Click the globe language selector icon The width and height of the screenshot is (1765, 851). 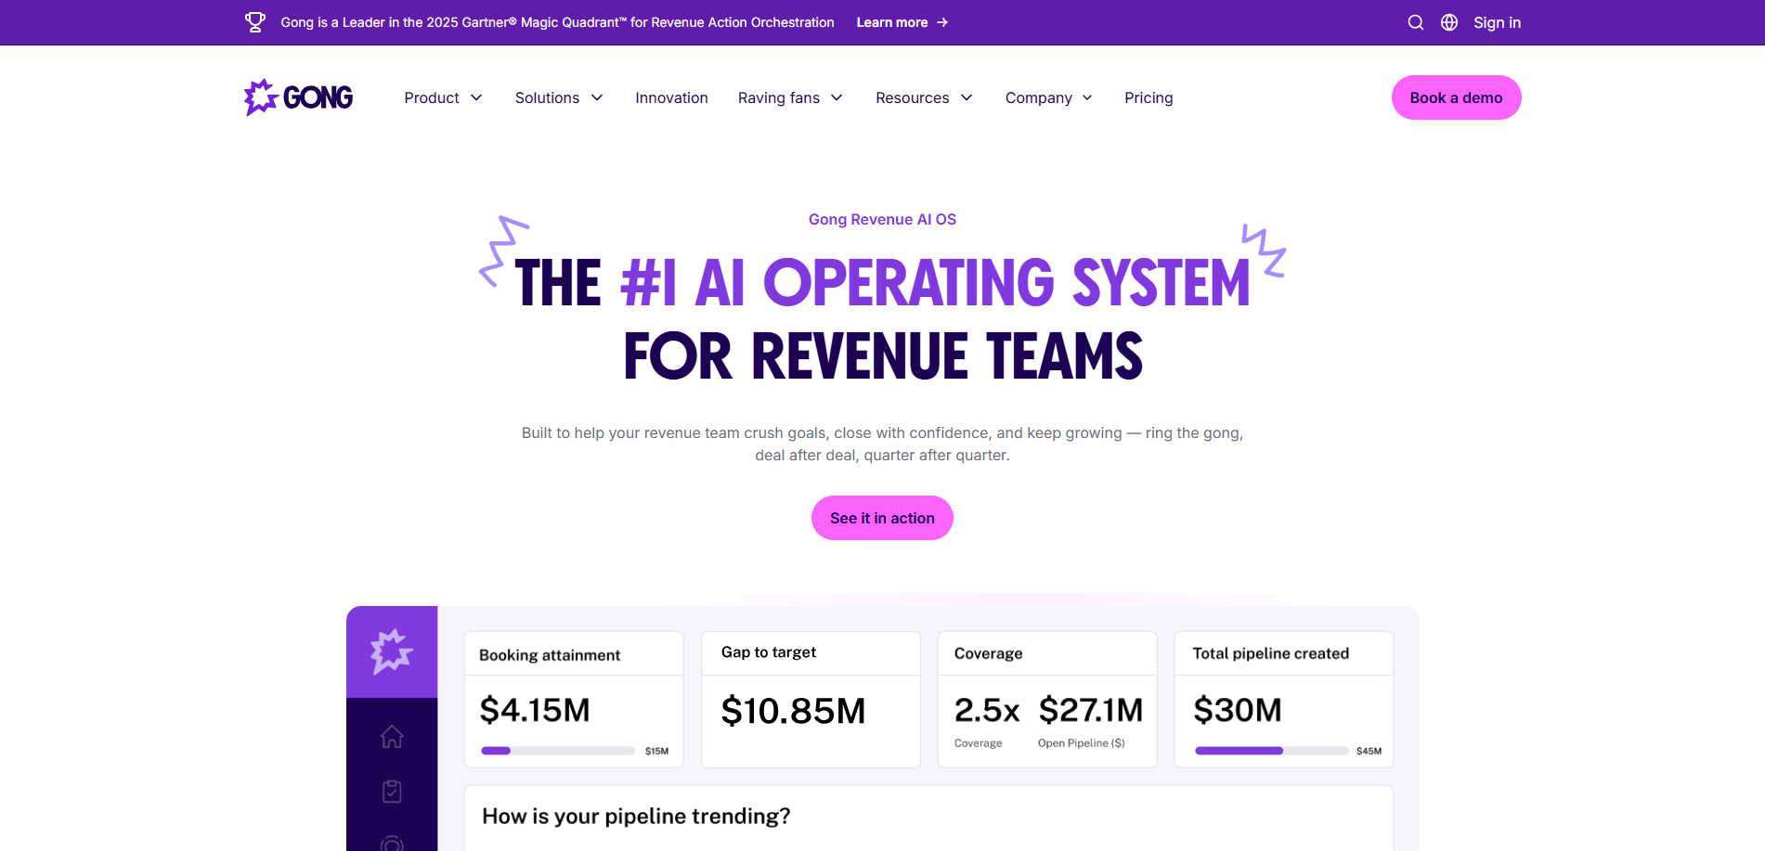[x=1449, y=21]
